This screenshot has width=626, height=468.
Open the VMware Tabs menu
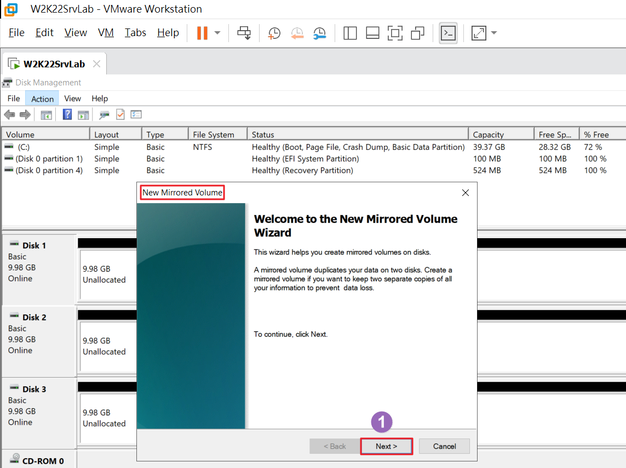pos(135,33)
